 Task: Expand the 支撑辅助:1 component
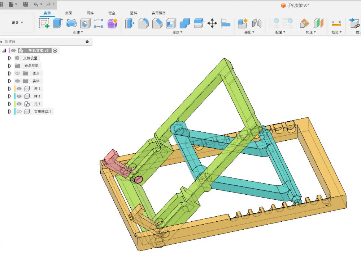10,112
